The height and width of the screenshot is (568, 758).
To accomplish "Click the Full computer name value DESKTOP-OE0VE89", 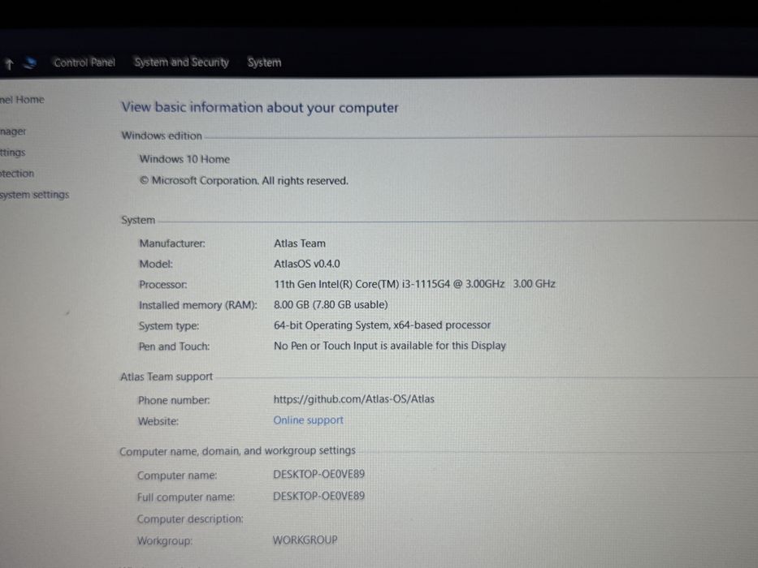I will coord(318,496).
